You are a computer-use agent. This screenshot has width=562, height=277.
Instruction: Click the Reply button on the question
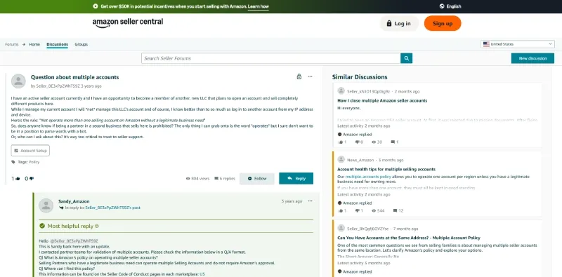(x=296, y=178)
